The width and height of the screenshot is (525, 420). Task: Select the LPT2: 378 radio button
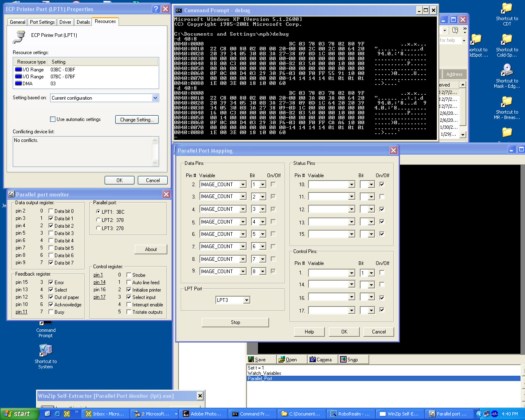[98, 220]
